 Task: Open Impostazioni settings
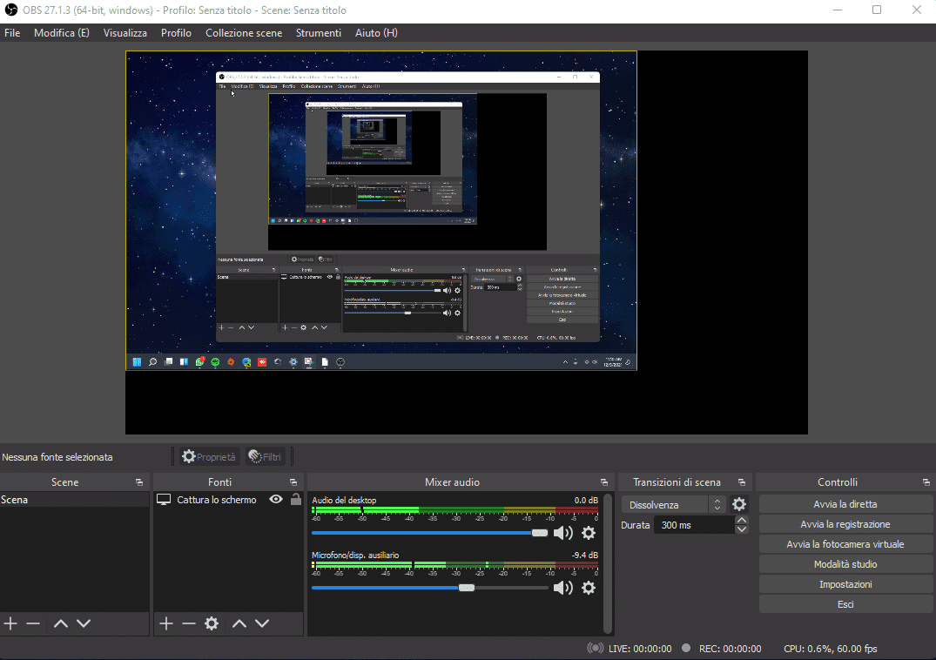click(x=845, y=584)
